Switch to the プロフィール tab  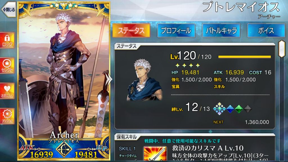(176, 30)
